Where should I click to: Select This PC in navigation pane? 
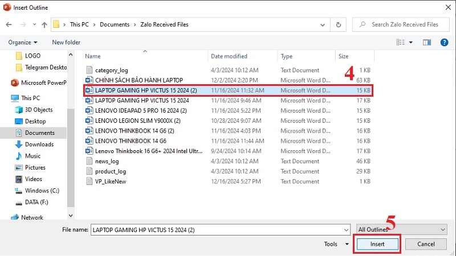pos(31,98)
